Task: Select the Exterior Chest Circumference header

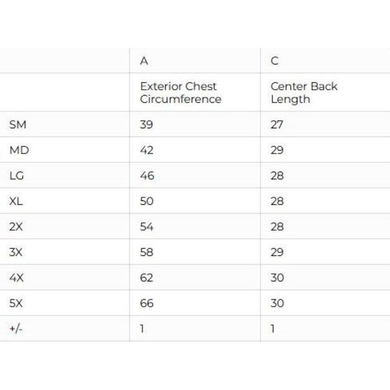Action: click(180, 92)
